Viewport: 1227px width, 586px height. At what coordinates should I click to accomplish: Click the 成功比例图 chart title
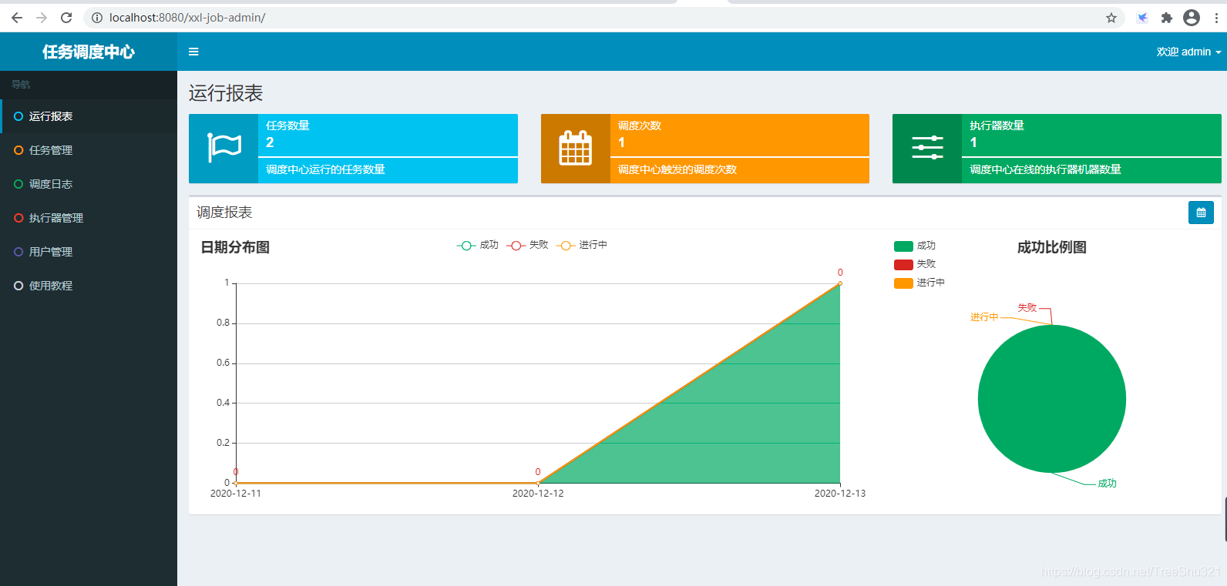pos(1052,247)
